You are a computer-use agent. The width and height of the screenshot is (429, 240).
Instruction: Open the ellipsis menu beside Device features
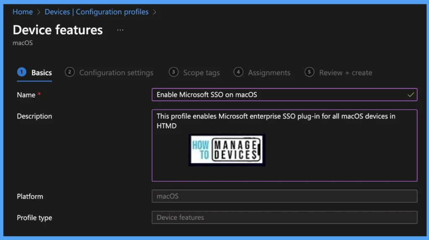click(120, 30)
